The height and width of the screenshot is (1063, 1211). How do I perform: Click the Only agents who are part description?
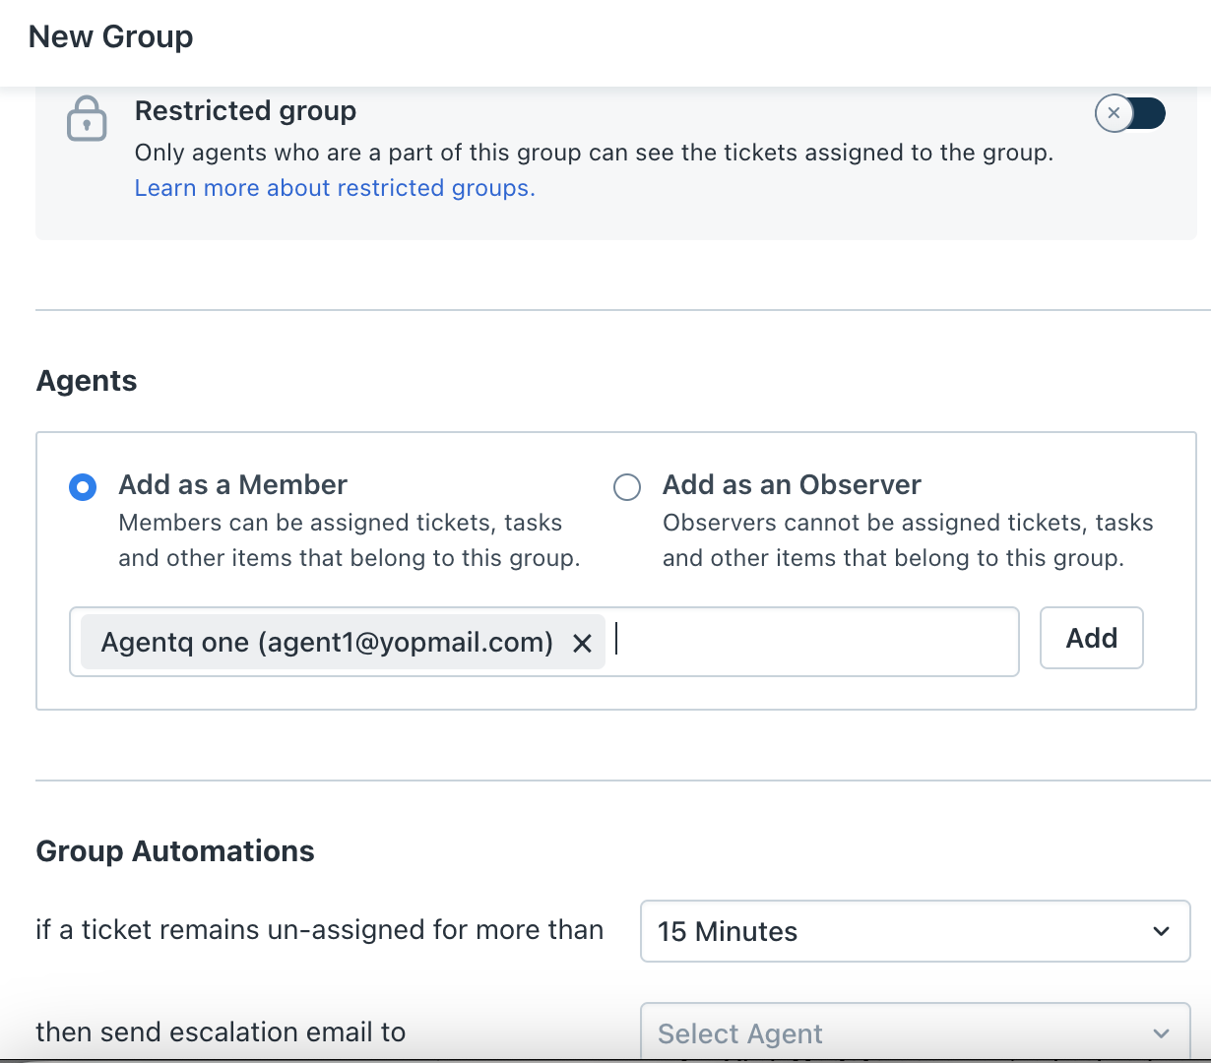pyautogui.click(x=594, y=153)
